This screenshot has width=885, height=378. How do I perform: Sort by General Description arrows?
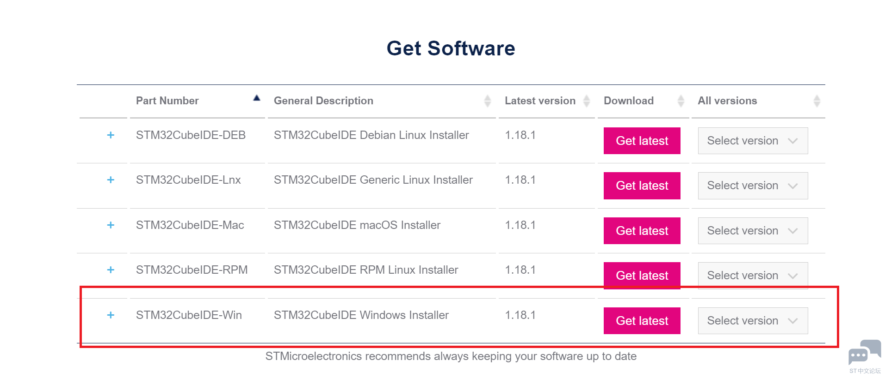(487, 101)
